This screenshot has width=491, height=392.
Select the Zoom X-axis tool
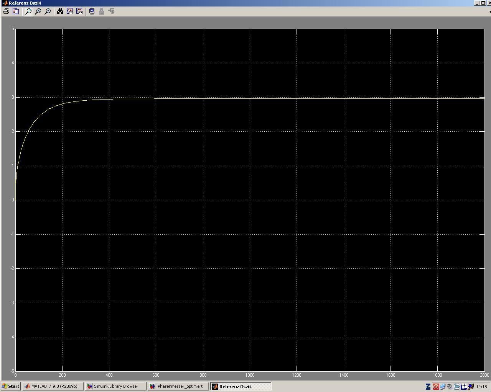[38, 11]
